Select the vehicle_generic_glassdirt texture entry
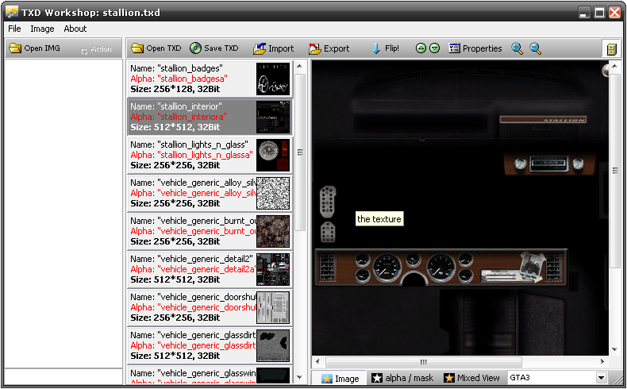The image size is (627, 389). 210,346
